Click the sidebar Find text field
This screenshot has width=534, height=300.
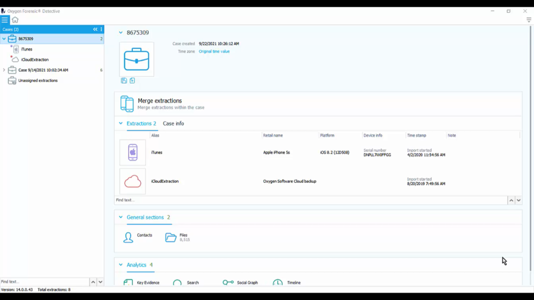coord(45,282)
